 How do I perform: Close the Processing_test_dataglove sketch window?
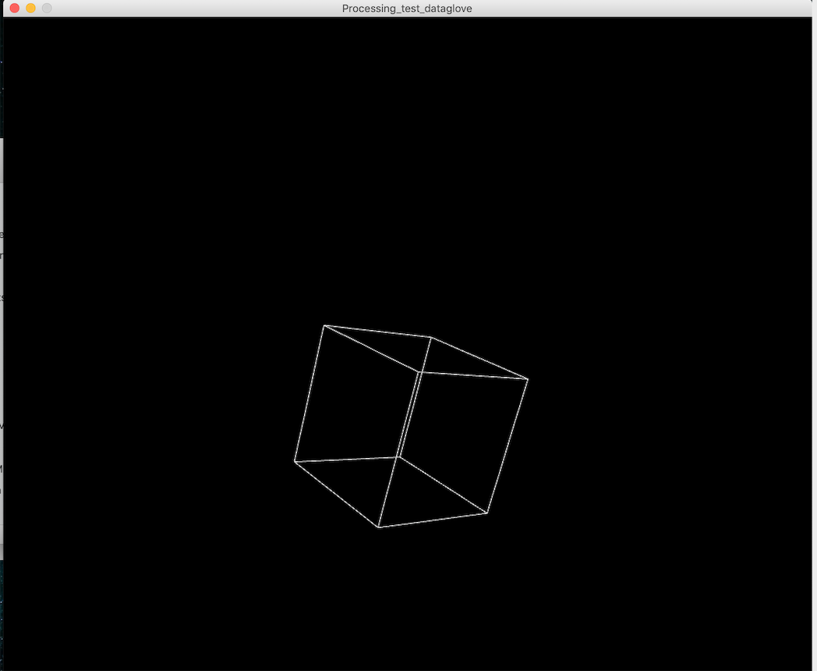[x=14, y=8]
